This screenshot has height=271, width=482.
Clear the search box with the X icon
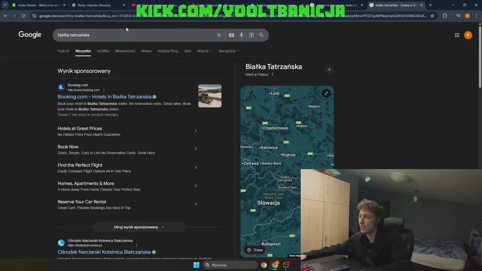(x=219, y=35)
